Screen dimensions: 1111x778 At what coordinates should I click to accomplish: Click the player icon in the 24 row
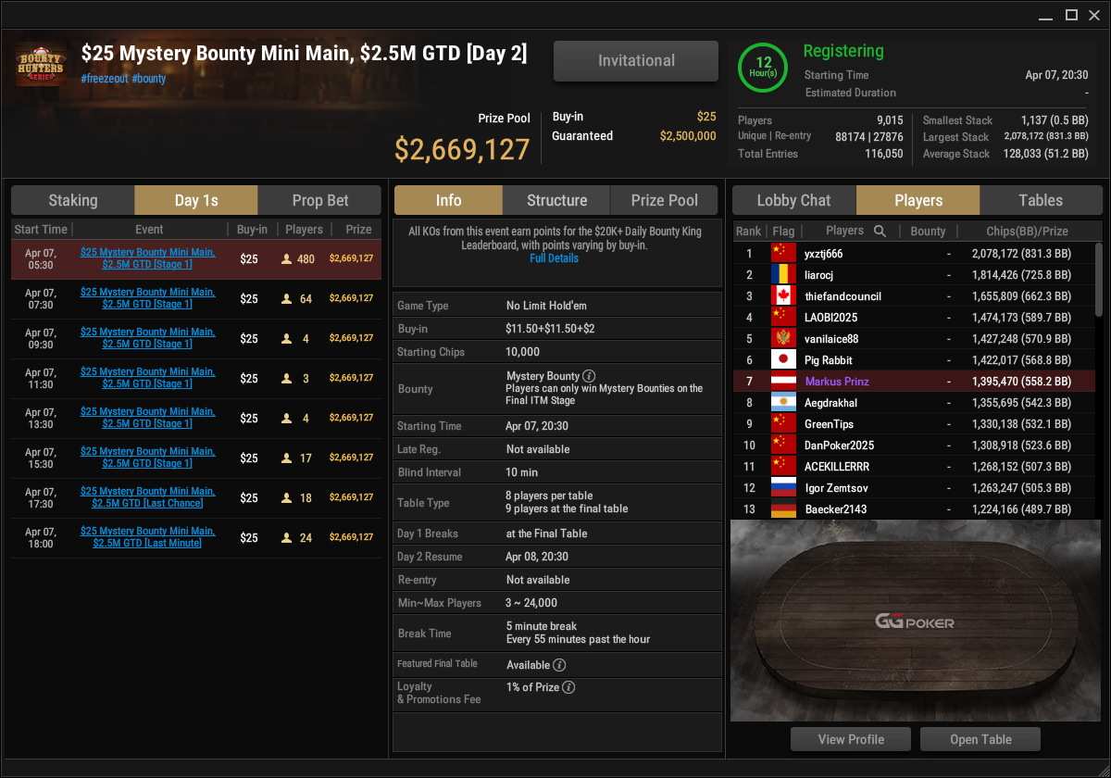pyautogui.click(x=287, y=537)
